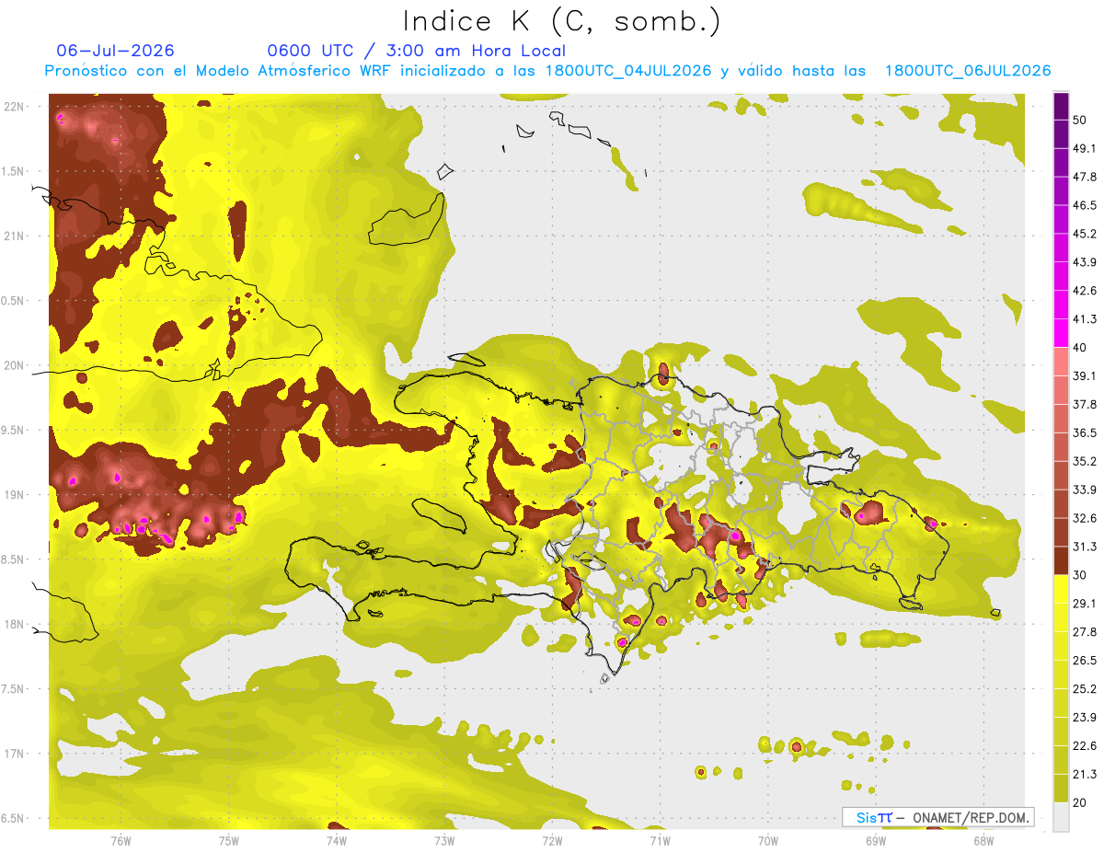This screenshot has width=1104, height=853.
Task: Click the '19N' latitude label
Action: [x=14, y=495]
